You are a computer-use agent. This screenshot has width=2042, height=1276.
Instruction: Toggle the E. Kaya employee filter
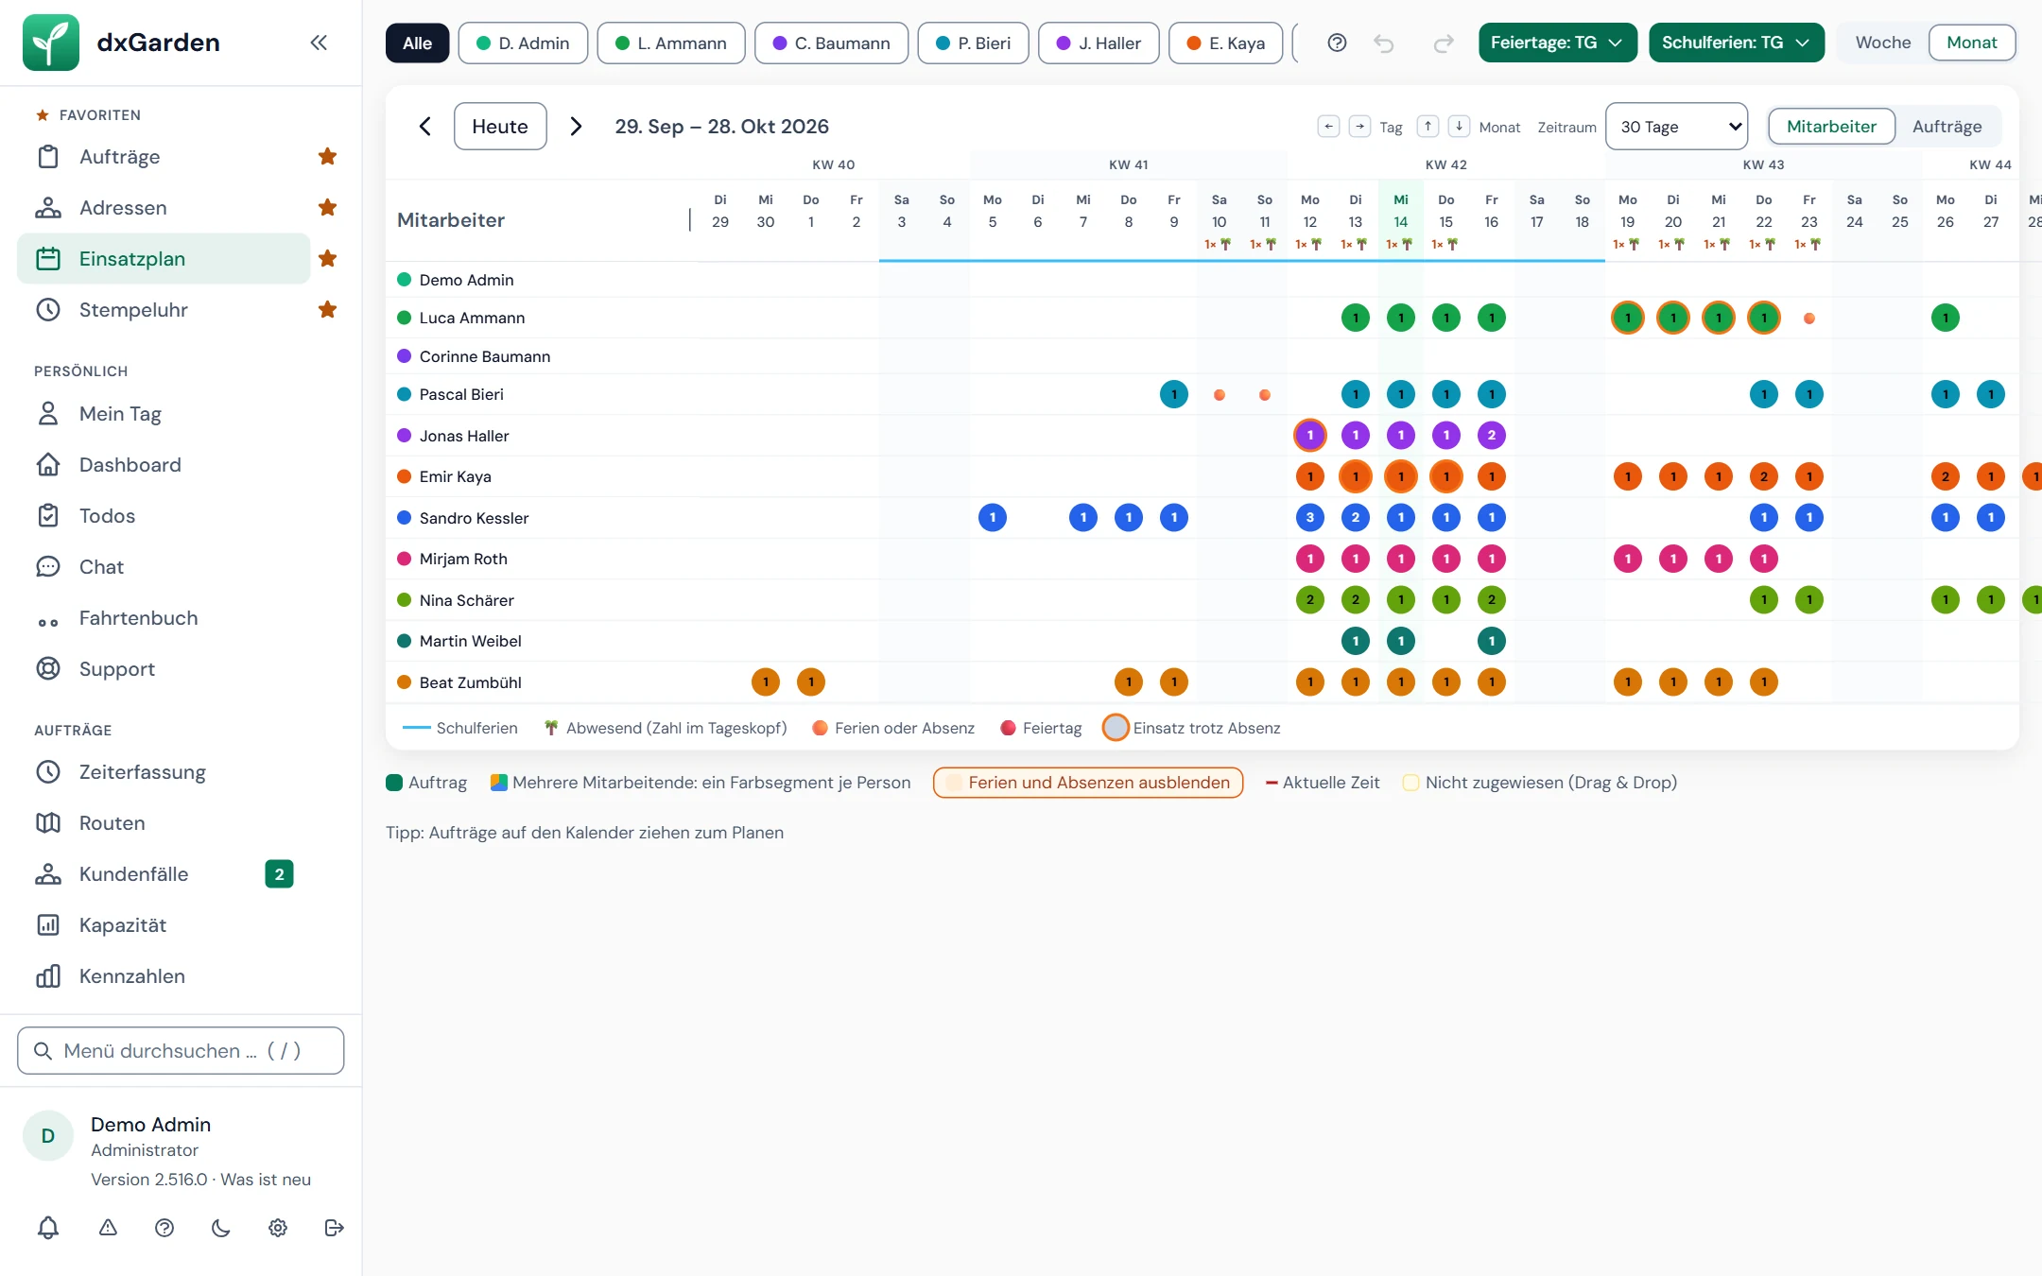1226,43
